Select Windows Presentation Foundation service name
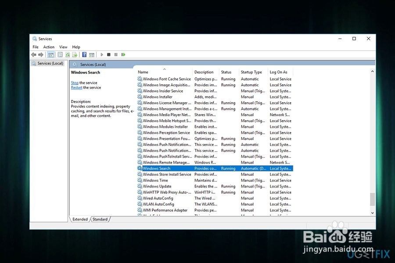The height and width of the screenshot is (263, 395). tap(167, 139)
